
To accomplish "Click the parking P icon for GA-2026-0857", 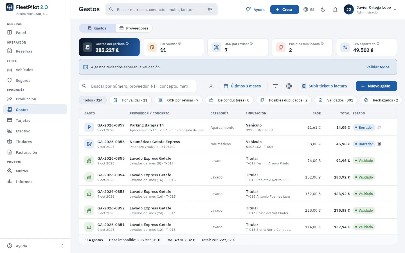I will [89, 127].
